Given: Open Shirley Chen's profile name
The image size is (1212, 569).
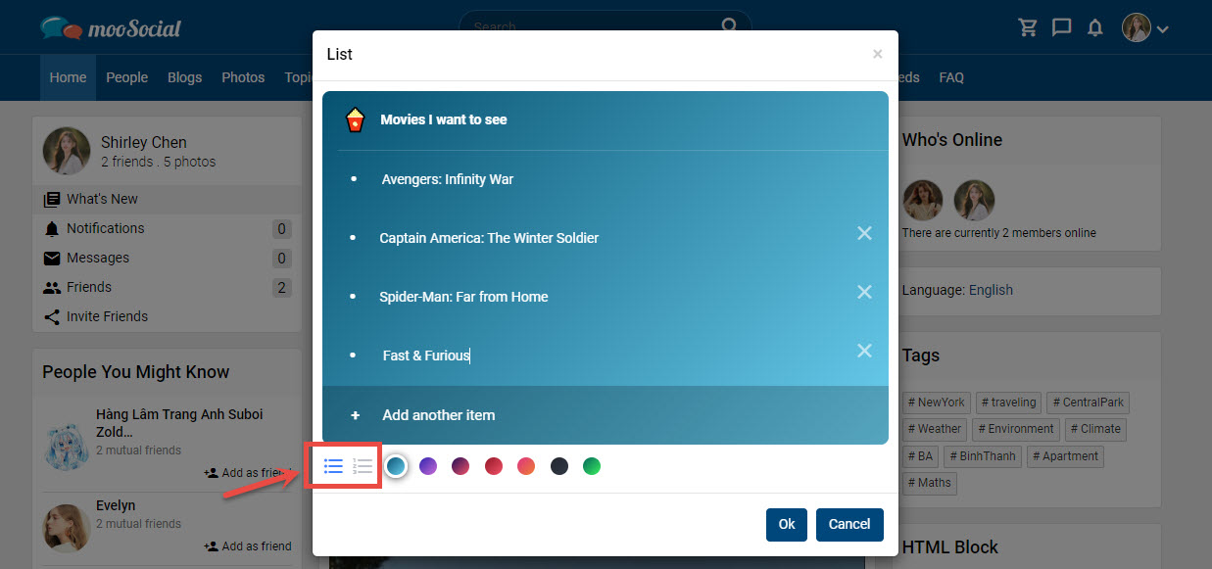Looking at the screenshot, I should (x=144, y=142).
